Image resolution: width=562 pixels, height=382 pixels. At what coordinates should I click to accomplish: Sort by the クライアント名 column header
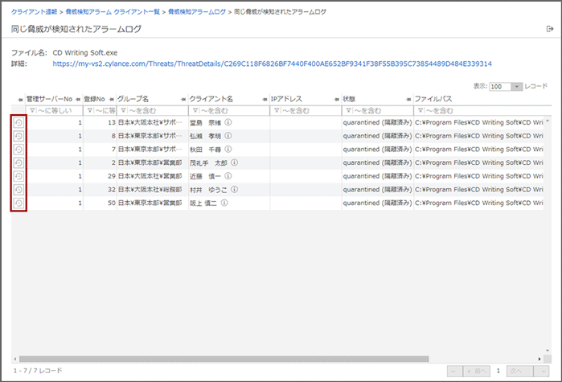(211, 99)
